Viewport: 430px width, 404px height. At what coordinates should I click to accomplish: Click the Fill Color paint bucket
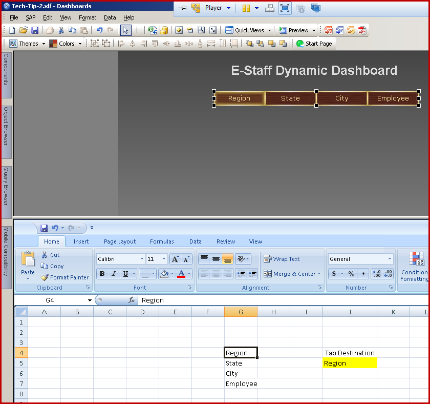[x=164, y=274]
